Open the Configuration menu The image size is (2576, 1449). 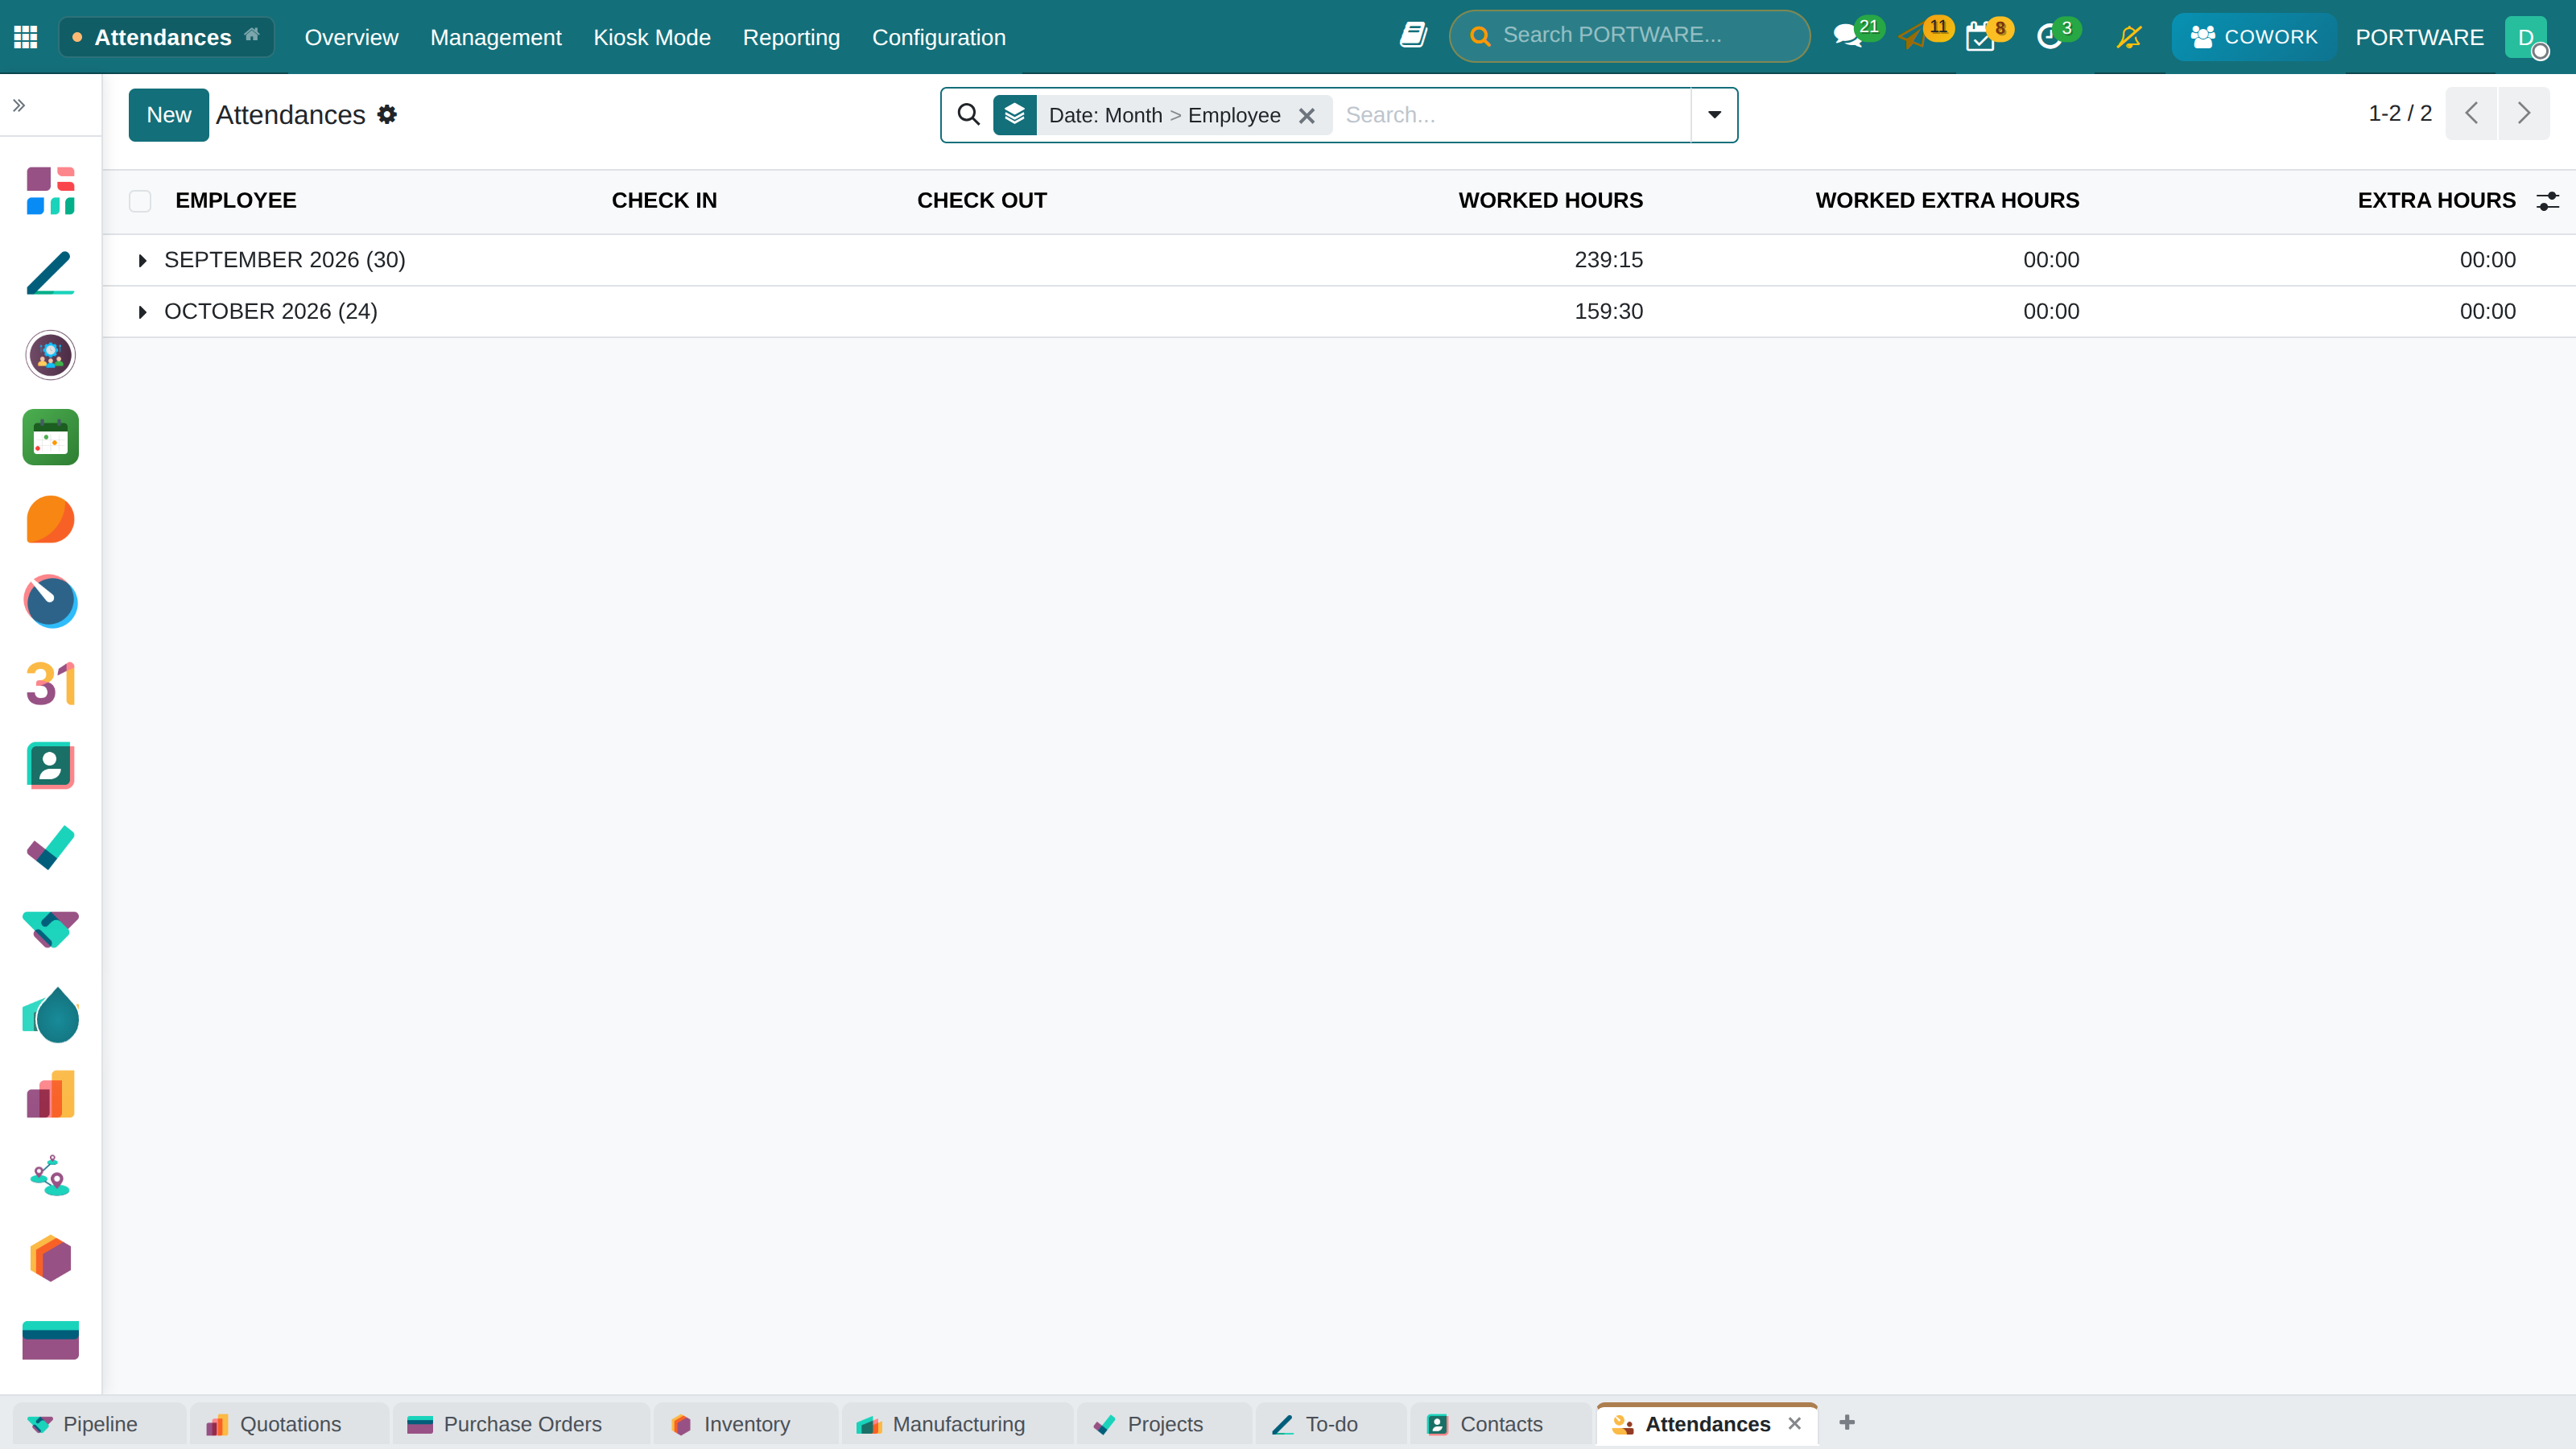(939, 37)
